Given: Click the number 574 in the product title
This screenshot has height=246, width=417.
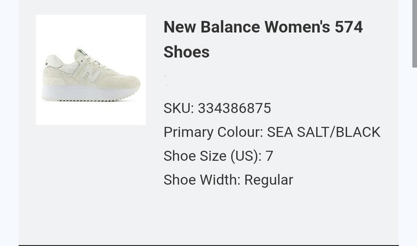Looking at the screenshot, I should (x=349, y=27).
